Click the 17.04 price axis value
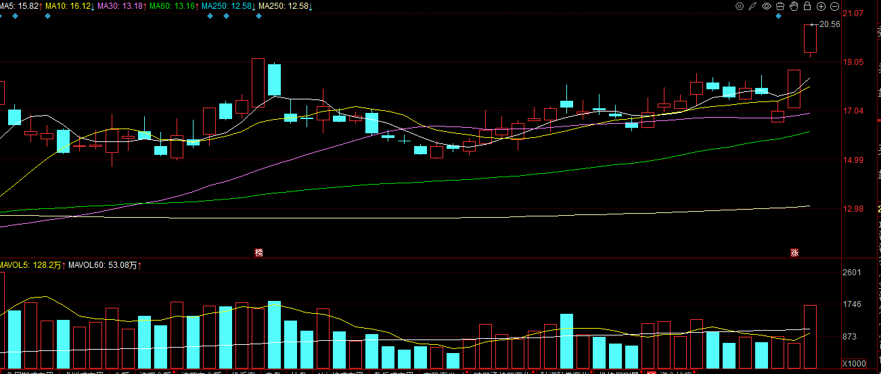 (853, 111)
